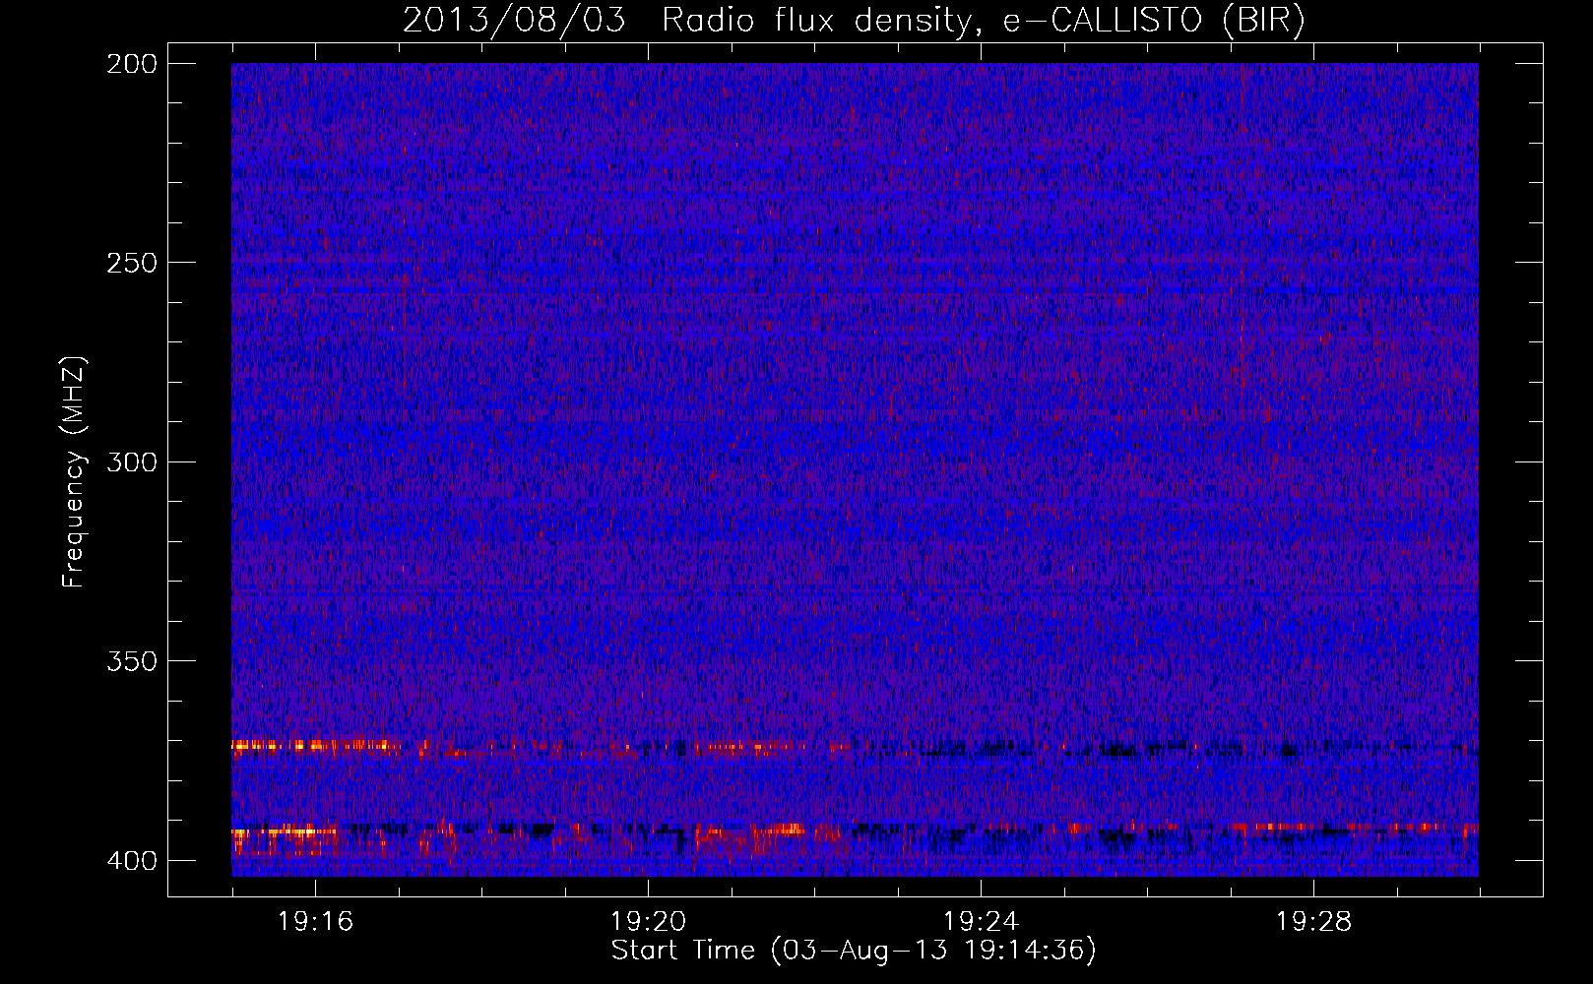Click the 200 frequency tick label

[x=131, y=64]
